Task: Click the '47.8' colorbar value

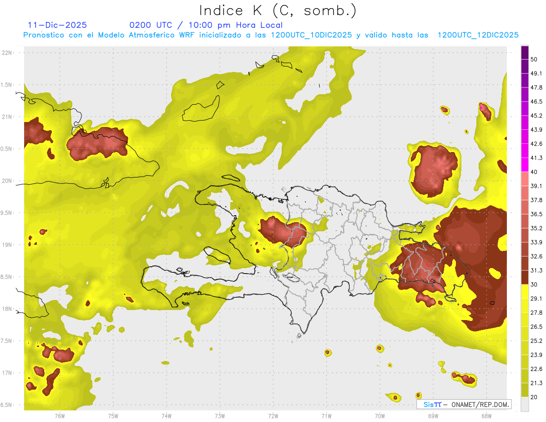Action: (536, 87)
